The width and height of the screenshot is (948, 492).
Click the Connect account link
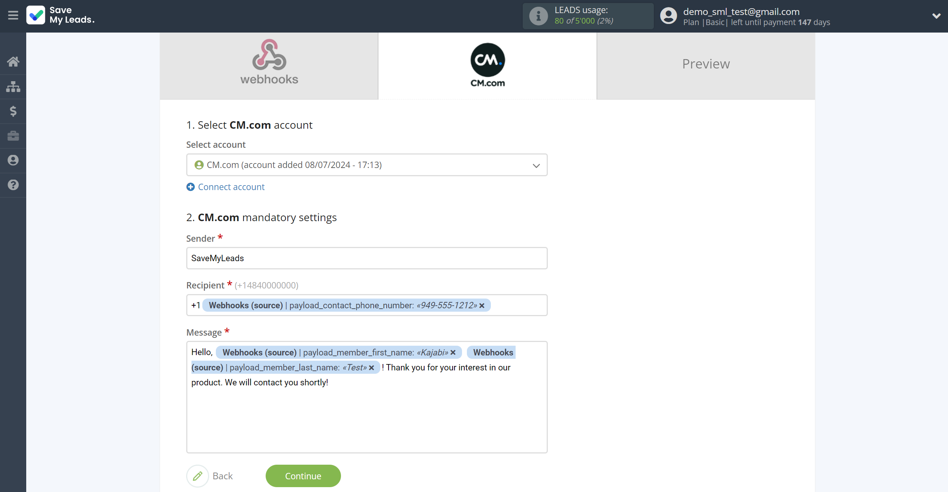point(231,187)
